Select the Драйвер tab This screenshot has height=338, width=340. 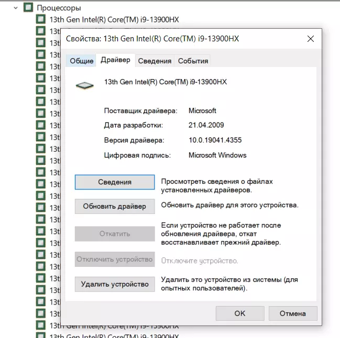(x=115, y=60)
